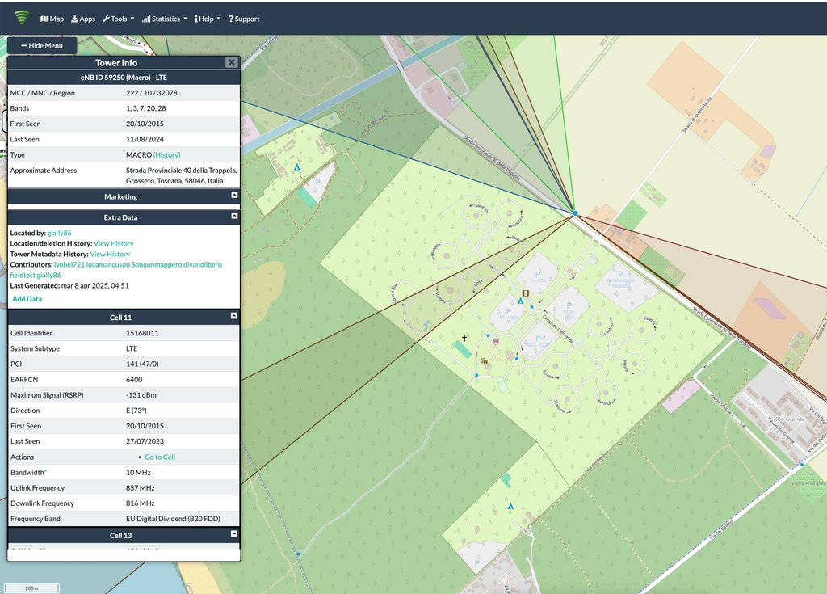Viewport: 827px width, 594px height.
Task: Click the CellMapper green signal logo
Action: (22, 18)
